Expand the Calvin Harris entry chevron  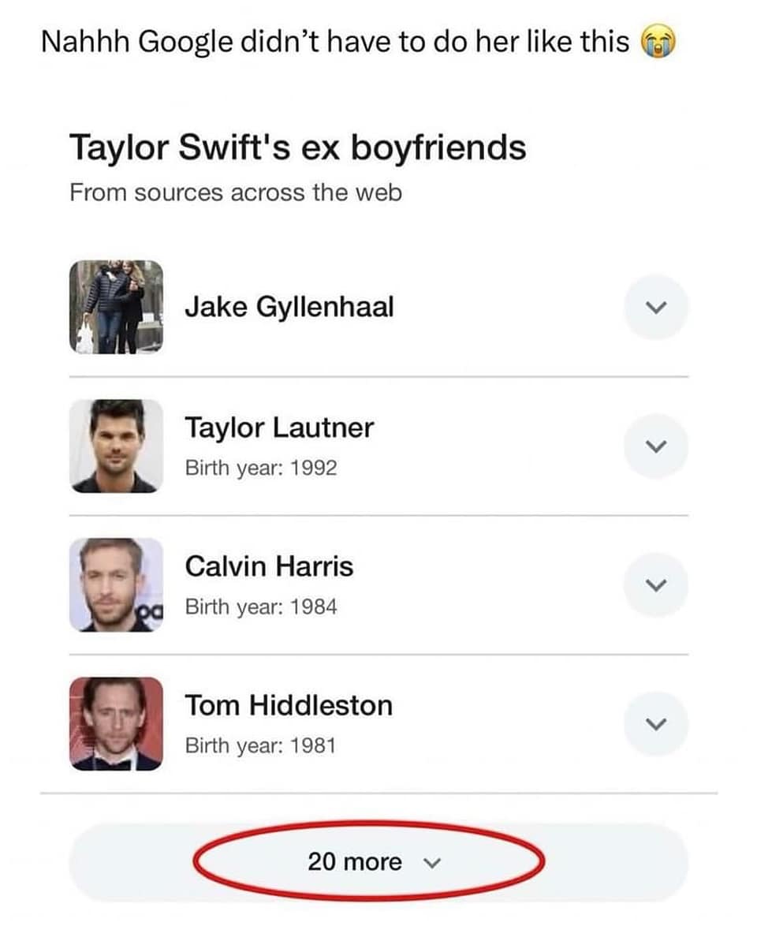pyautogui.click(x=655, y=584)
